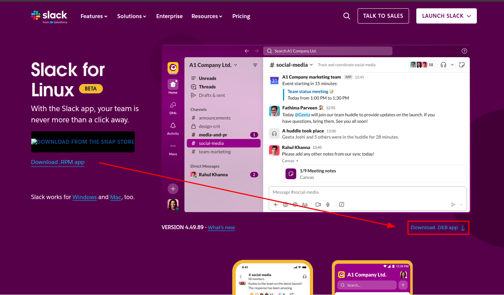Click the back chevron in iPhone mockup
The height and width of the screenshot is (295, 504).
click(x=241, y=277)
